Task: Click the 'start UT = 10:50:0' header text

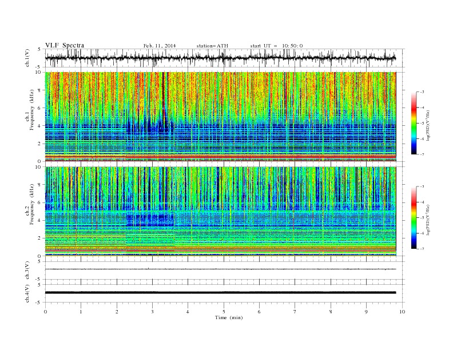Action: [x=276, y=46]
